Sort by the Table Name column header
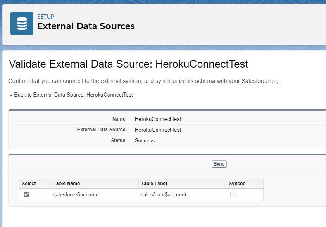 click(x=67, y=184)
